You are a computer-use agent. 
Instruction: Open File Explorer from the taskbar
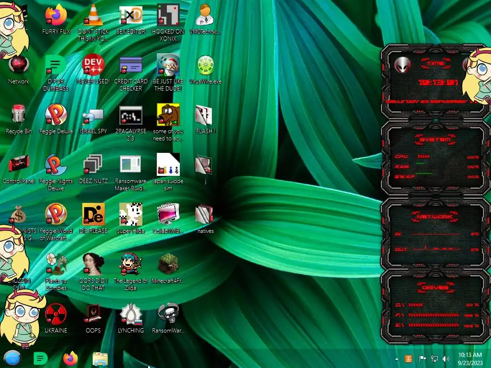(x=100, y=358)
